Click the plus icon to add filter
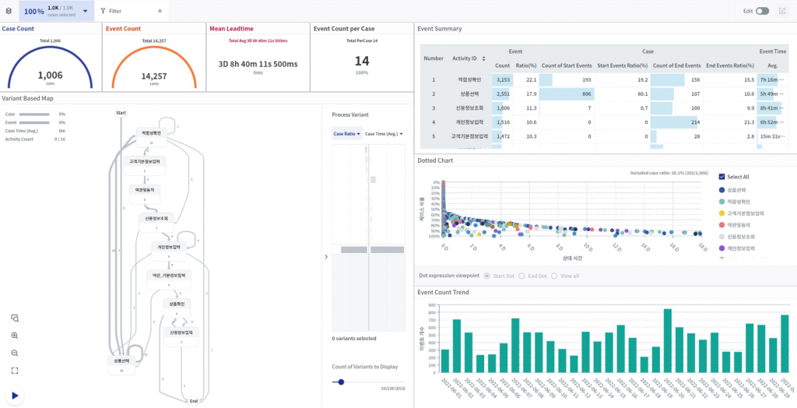Image resolution: width=797 pixels, height=408 pixels. tap(160, 11)
